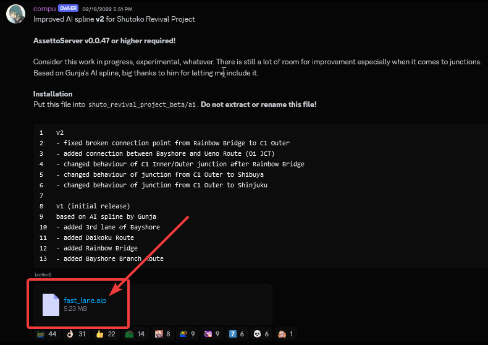Screen dimensions: 488x345
Task: Click the (edited) label under the message
Action: point(43,275)
